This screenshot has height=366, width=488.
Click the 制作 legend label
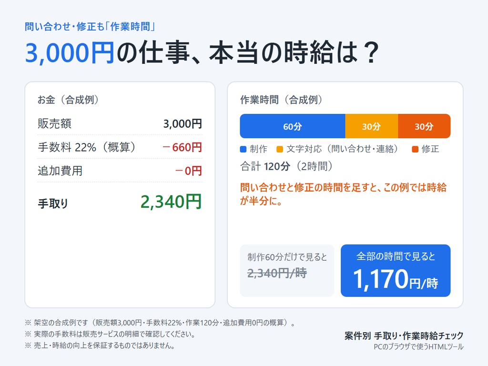(258, 149)
